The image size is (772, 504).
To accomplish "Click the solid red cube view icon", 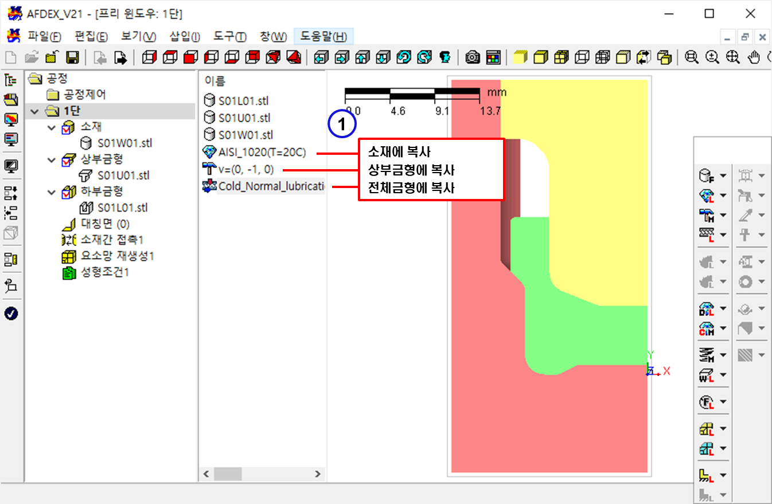I will tap(188, 57).
